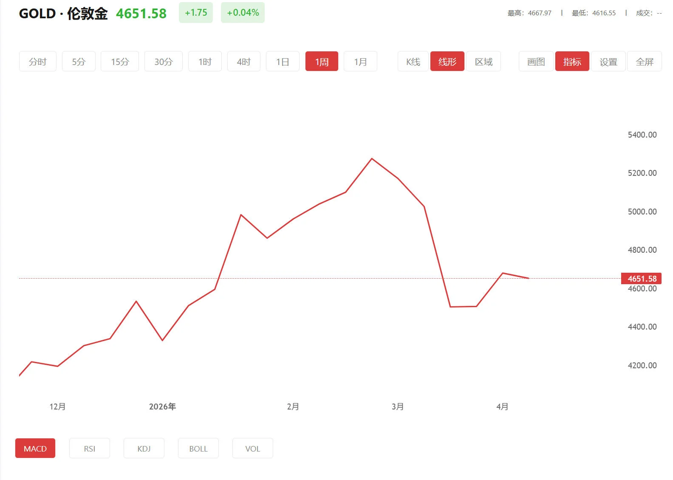
Task: Switch indicator to RSI
Action: click(89, 448)
